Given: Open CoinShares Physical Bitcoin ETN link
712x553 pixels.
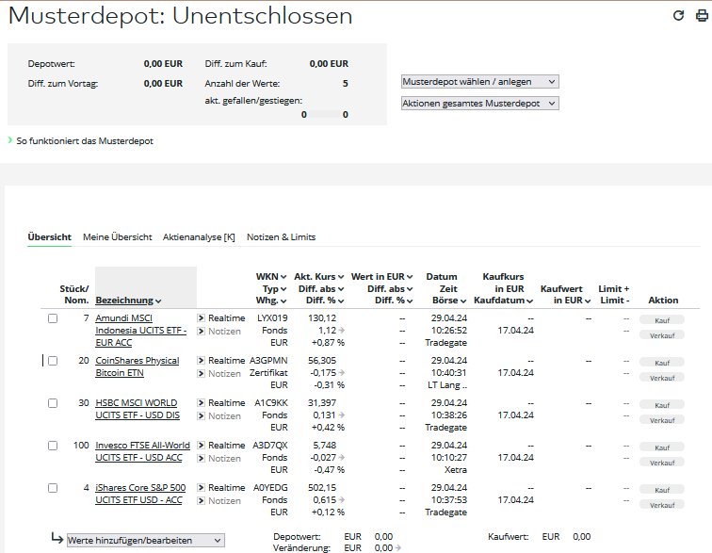Looking at the screenshot, I should pos(138,366).
